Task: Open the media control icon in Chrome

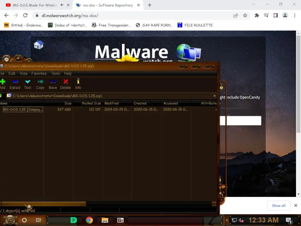Action: pyautogui.click(x=266, y=15)
